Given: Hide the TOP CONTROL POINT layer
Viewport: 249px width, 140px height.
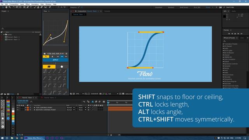Looking at the screenshot, I should pos(18,108).
